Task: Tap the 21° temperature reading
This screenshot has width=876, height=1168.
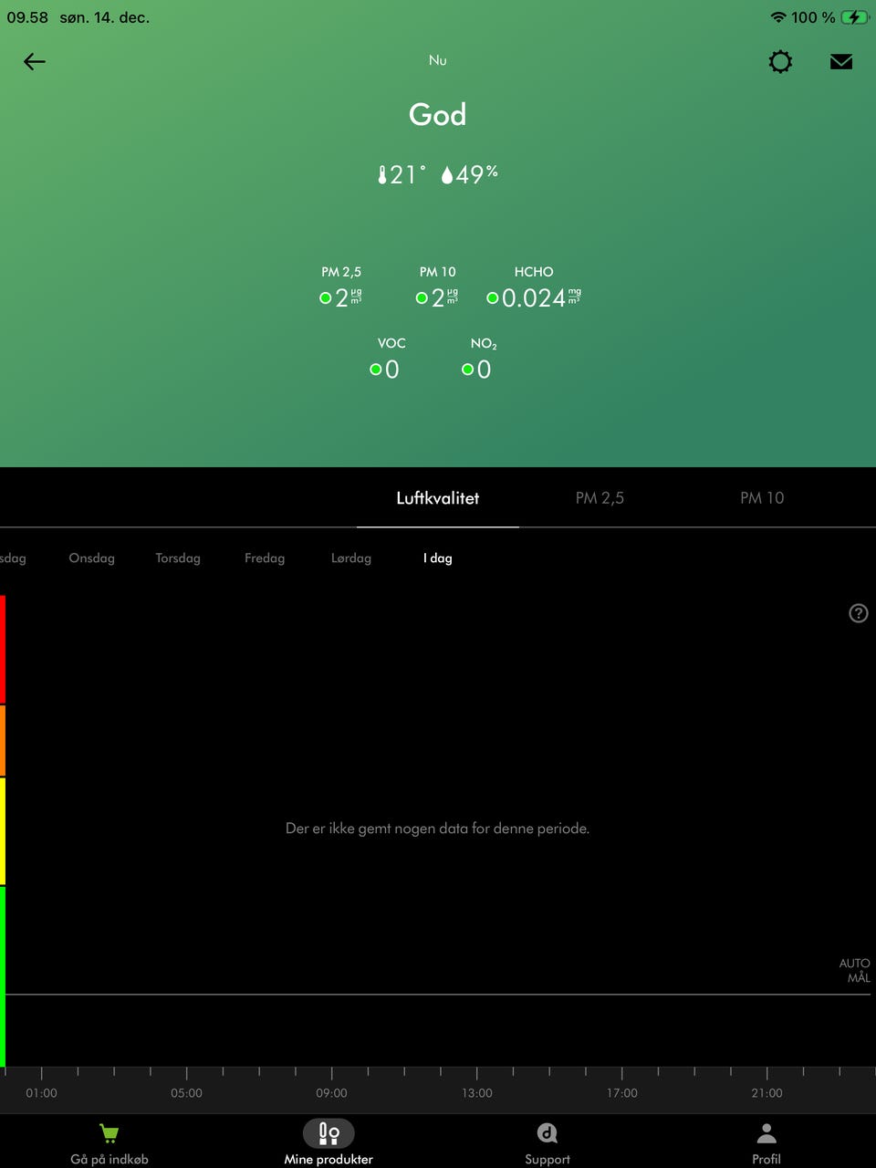Action: [x=408, y=174]
